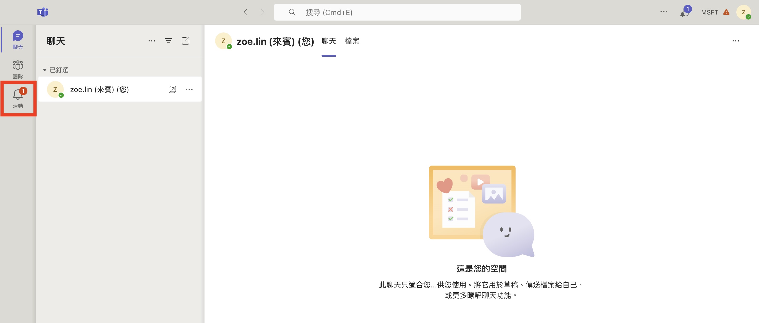The height and width of the screenshot is (323, 759).
Task: Open more options for zoe.lin chat row
Action: (189, 89)
